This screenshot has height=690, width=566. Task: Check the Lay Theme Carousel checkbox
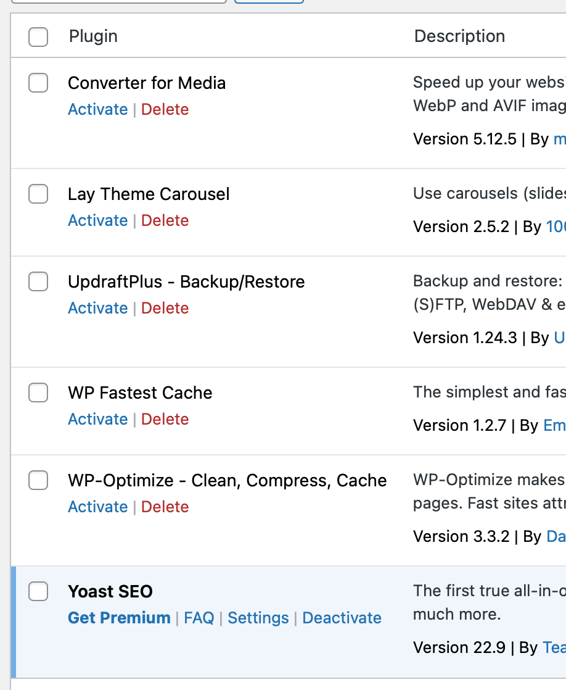(x=38, y=194)
